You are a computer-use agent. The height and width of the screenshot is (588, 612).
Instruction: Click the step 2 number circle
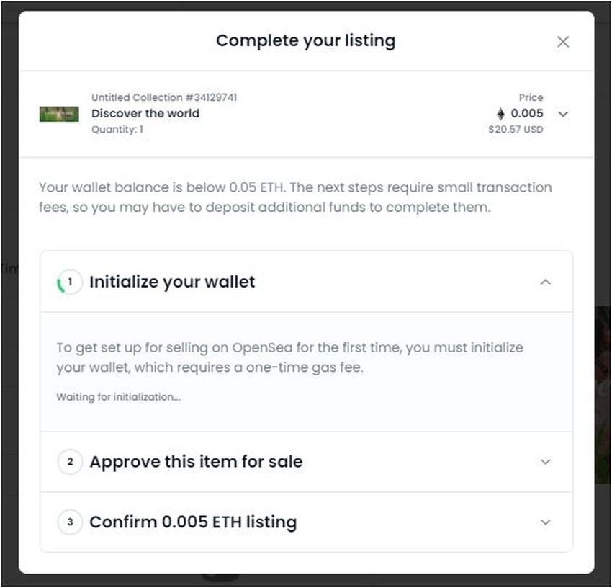tap(70, 462)
